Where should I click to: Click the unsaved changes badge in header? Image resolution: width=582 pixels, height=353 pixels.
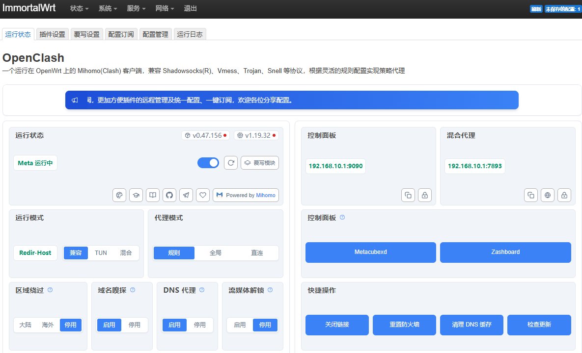[563, 9]
